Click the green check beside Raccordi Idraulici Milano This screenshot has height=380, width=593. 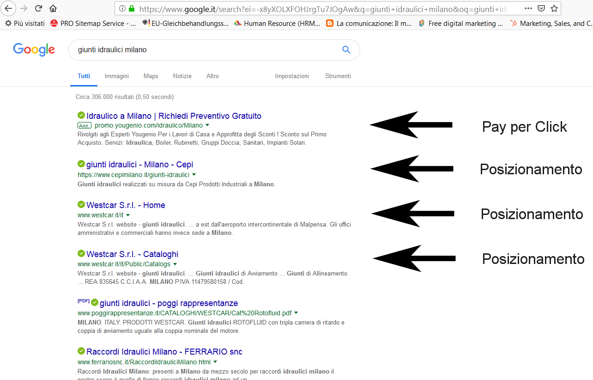pos(81,351)
